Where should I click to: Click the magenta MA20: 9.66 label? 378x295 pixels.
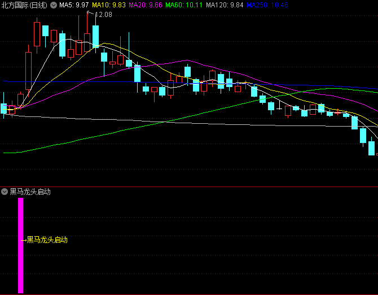pyautogui.click(x=146, y=5)
